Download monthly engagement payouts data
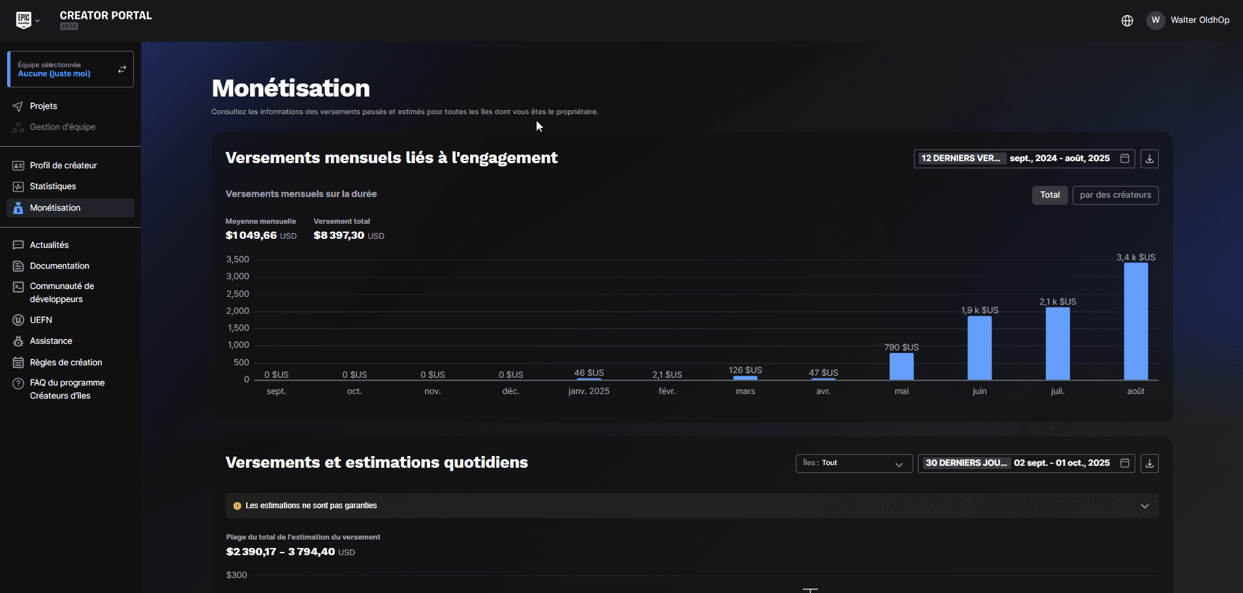This screenshot has width=1243, height=593. (1150, 159)
